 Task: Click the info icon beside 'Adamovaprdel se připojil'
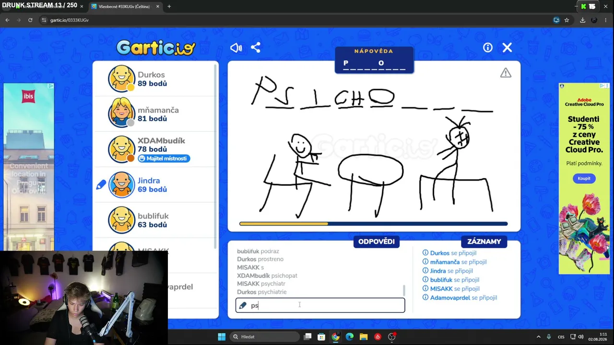click(x=425, y=298)
